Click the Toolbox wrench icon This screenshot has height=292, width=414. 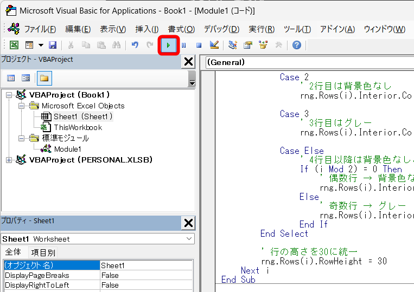[x=278, y=45]
